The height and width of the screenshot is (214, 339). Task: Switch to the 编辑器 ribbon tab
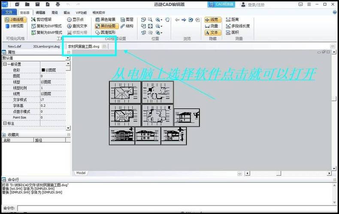pyautogui.click(x=40, y=12)
